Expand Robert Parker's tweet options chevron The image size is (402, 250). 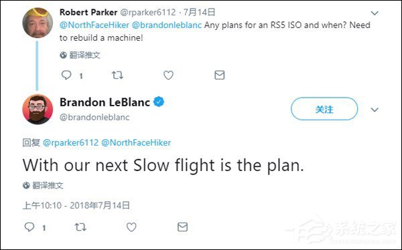tap(375, 13)
